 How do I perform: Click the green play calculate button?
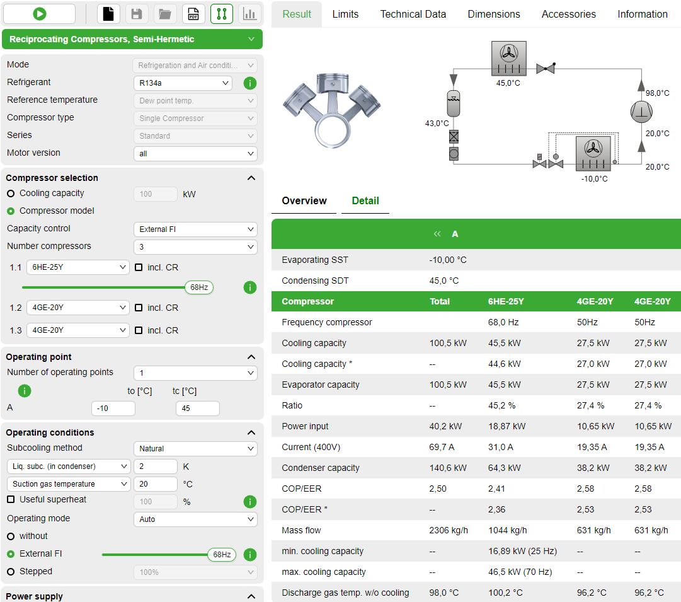click(39, 14)
